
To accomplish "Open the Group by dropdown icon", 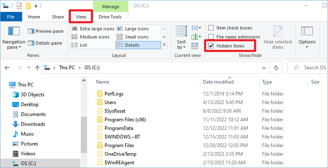I will click(196, 27).
